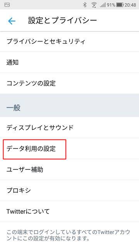The height and width of the screenshot is (248, 139).
Task: Tap the footer note about Twitter accounts
Action: 68,235
